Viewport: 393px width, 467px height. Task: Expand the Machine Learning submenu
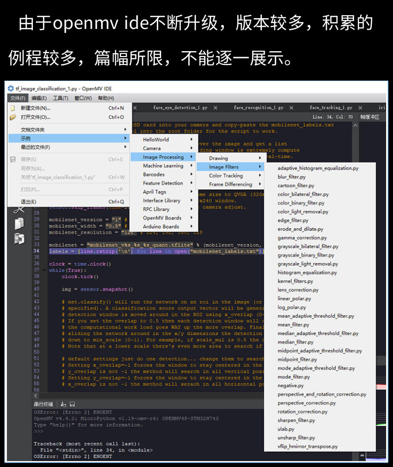[164, 166]
